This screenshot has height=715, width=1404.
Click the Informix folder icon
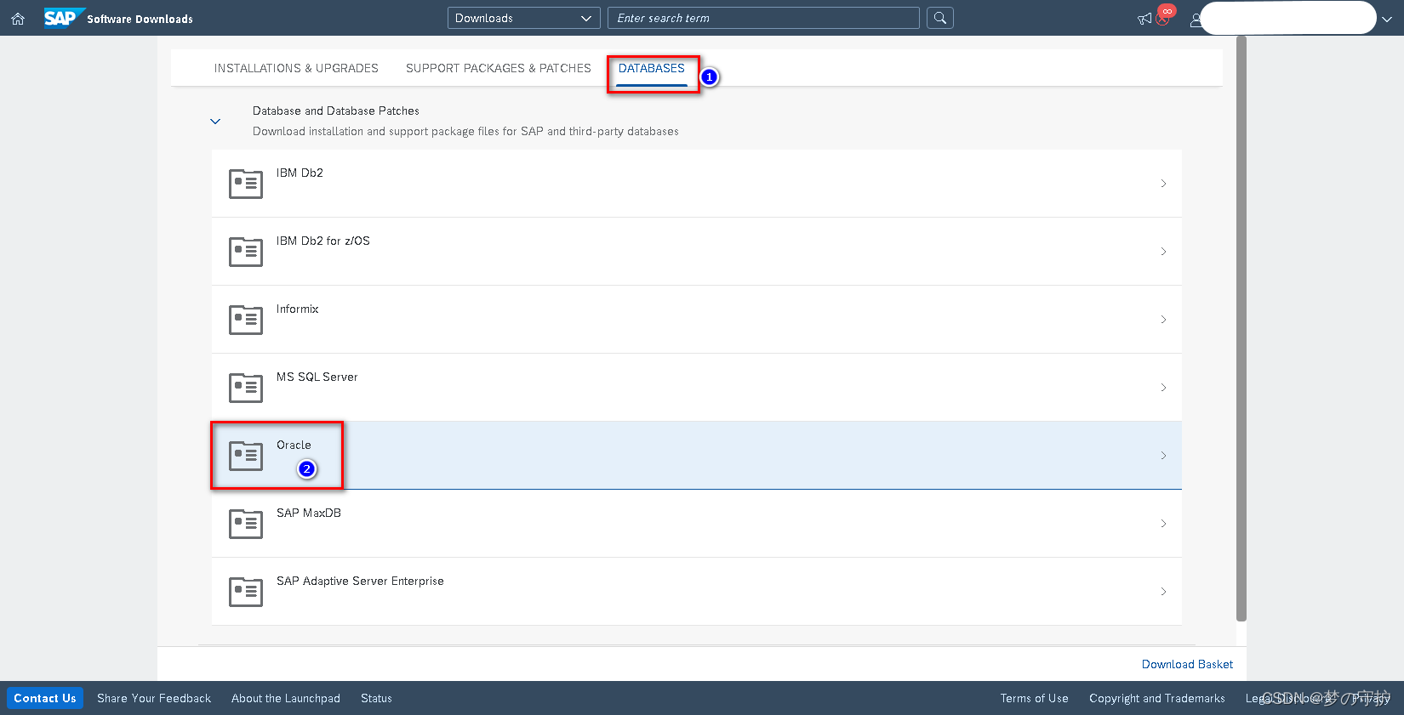[x=246, y=319]
